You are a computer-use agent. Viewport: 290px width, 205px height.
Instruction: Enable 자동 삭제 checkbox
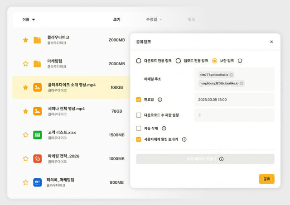point(139,129)
